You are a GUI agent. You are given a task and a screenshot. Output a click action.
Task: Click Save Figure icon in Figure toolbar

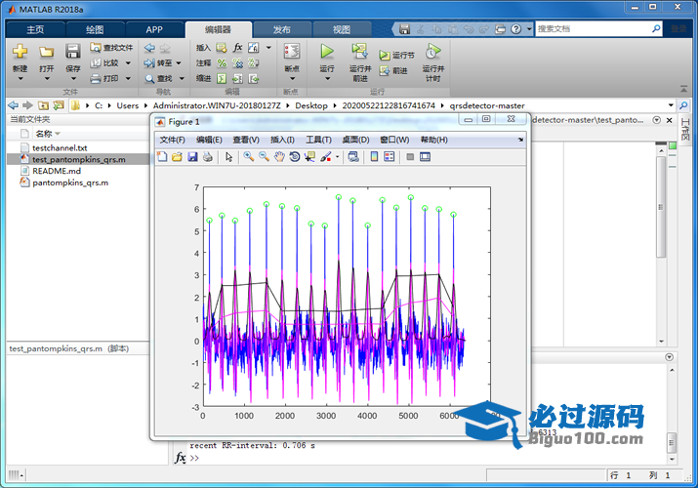192,156
